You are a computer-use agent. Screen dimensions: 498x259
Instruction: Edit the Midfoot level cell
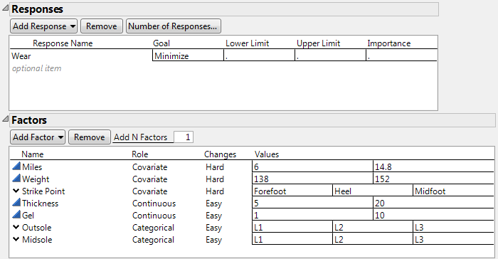pos(454,191)
